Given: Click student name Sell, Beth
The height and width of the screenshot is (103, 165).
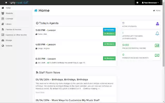Looking at the screenshot, I should [41, 63].
